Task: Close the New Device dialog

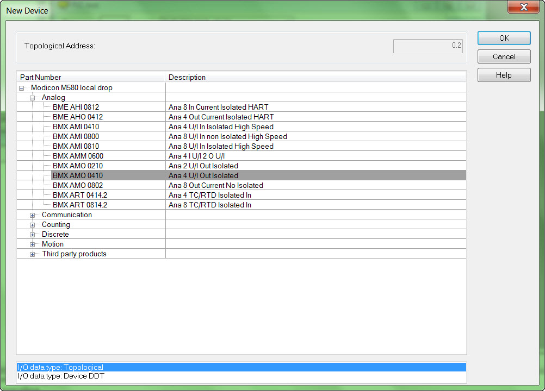Action: tap(523, 7)
